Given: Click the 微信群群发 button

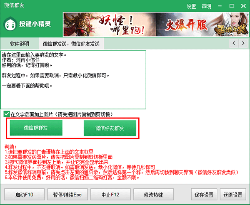Looking at the screenshot, I should tap(36, 128).
